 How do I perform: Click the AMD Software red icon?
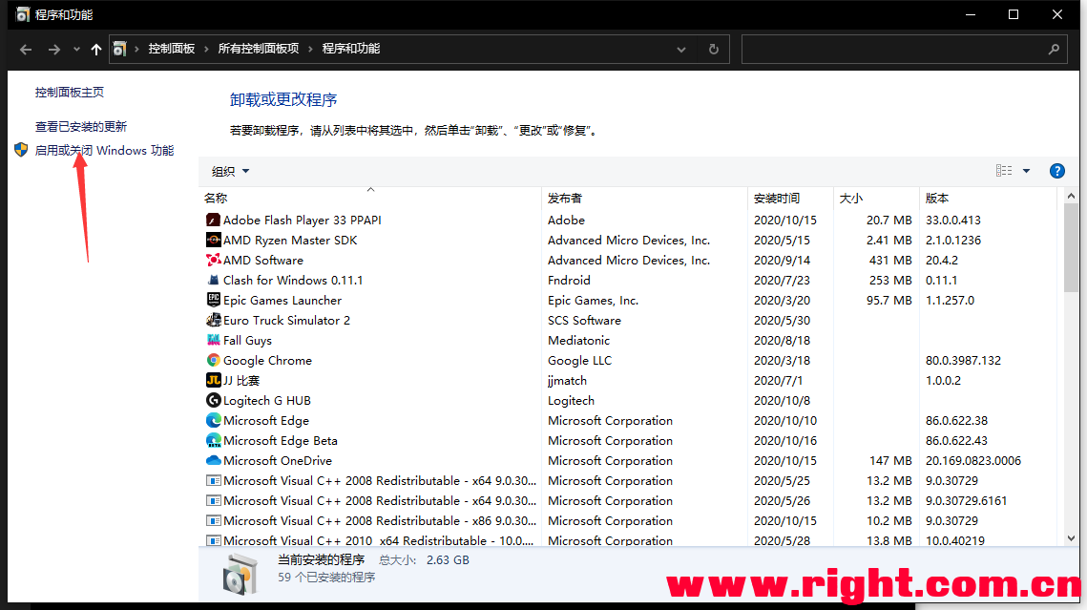pos(214,260)
